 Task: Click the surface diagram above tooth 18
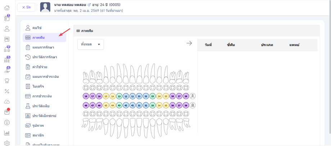(86, 88)
